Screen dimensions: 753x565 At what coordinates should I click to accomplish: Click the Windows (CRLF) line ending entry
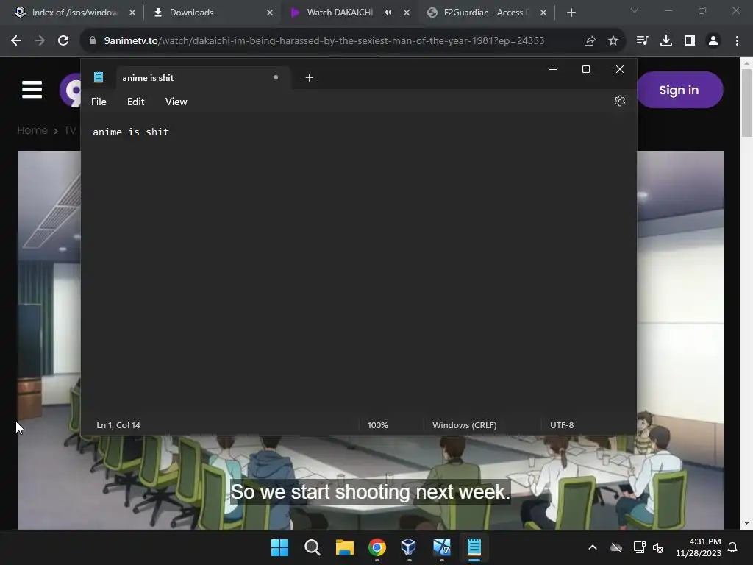465,425
